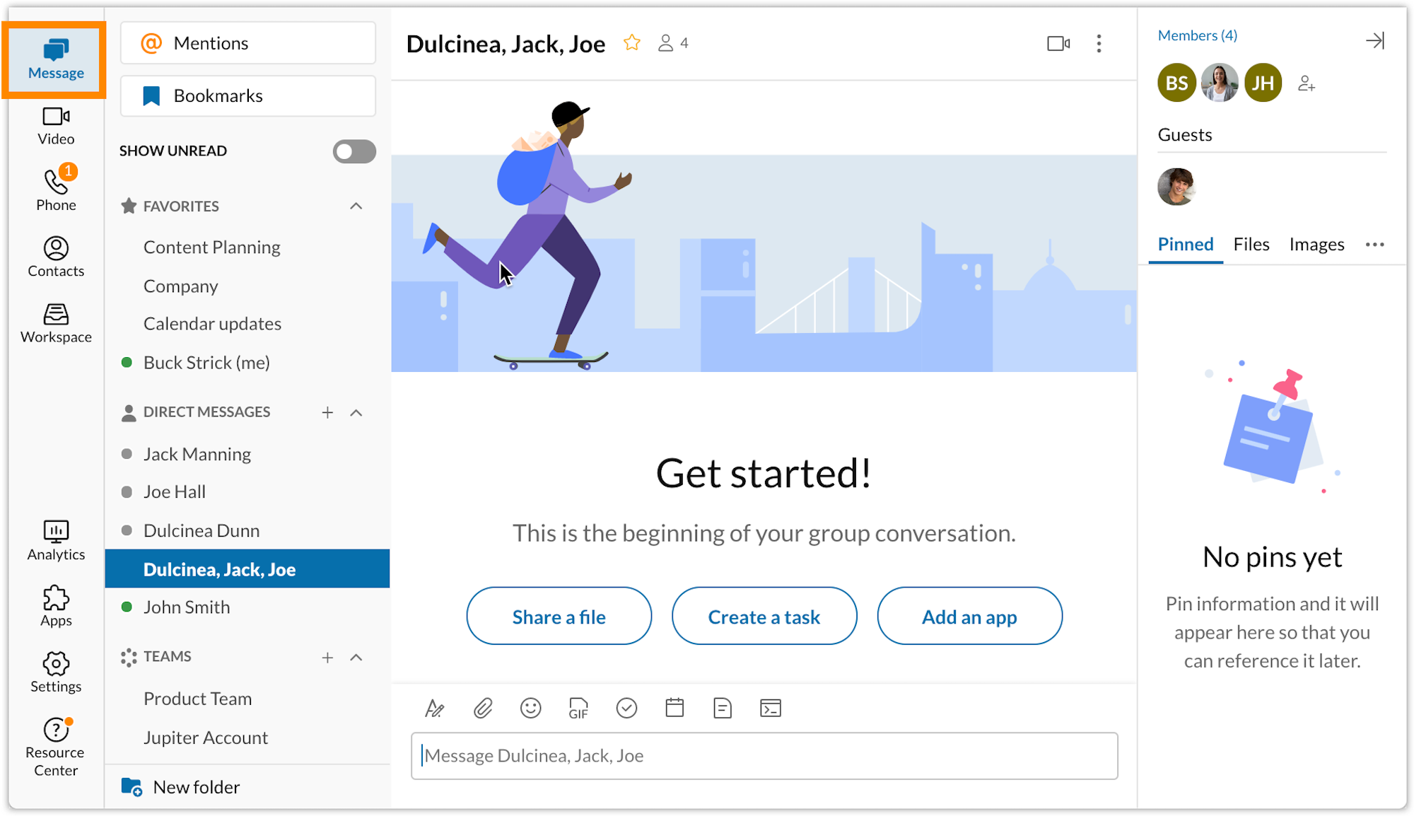Image resolution: width=1414 pixels, height=816 pixels.
Task: Select the Pinned tab in right panel
Action: coord(1185,244)
